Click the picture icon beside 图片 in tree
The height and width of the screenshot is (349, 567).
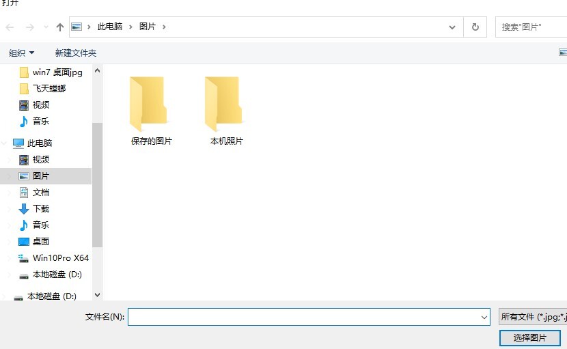[24, 176]
